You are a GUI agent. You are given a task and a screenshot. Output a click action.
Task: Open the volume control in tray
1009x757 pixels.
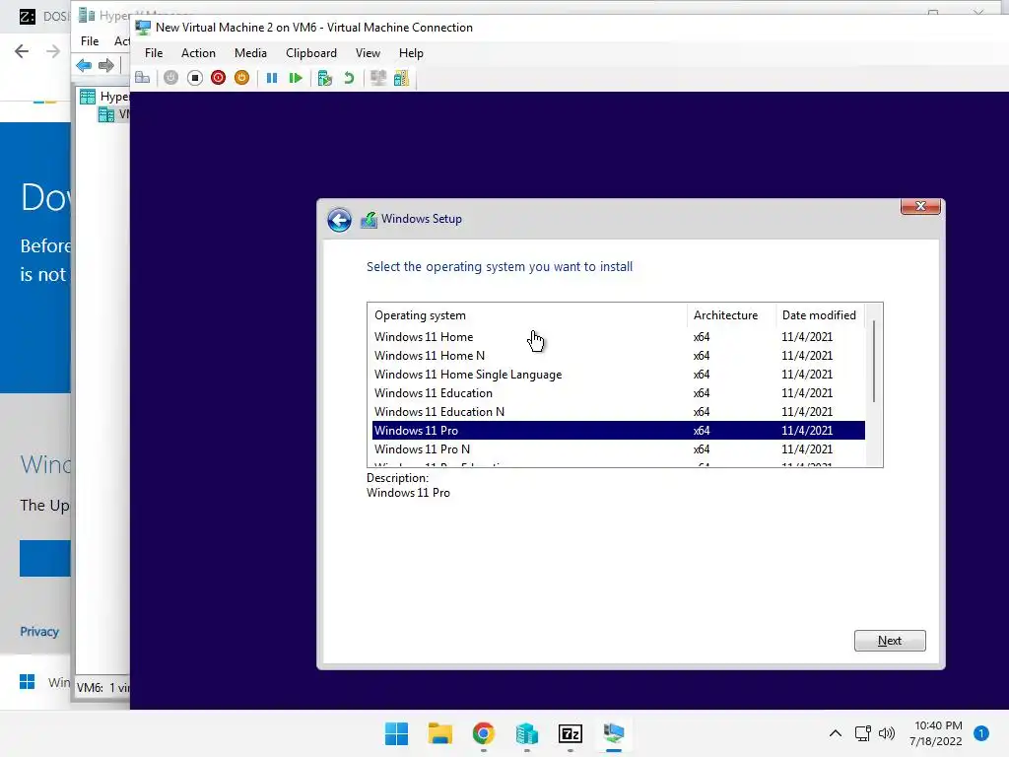[887, 733]
